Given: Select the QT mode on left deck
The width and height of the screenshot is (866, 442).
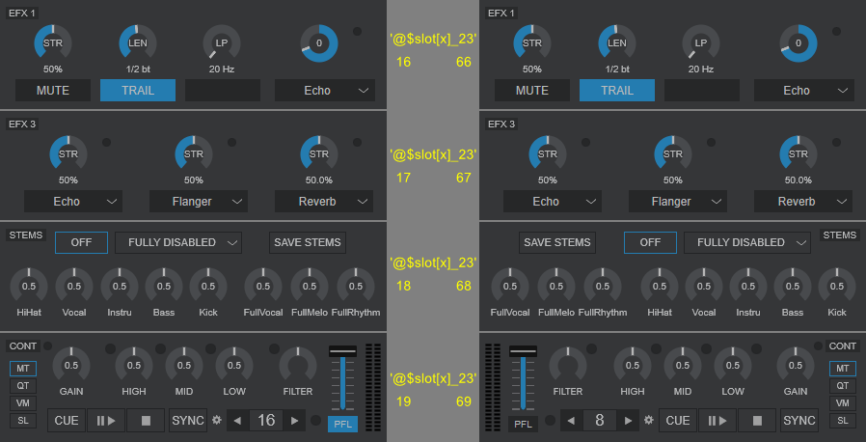Looking at the screenshot, I should coord(21,385).
